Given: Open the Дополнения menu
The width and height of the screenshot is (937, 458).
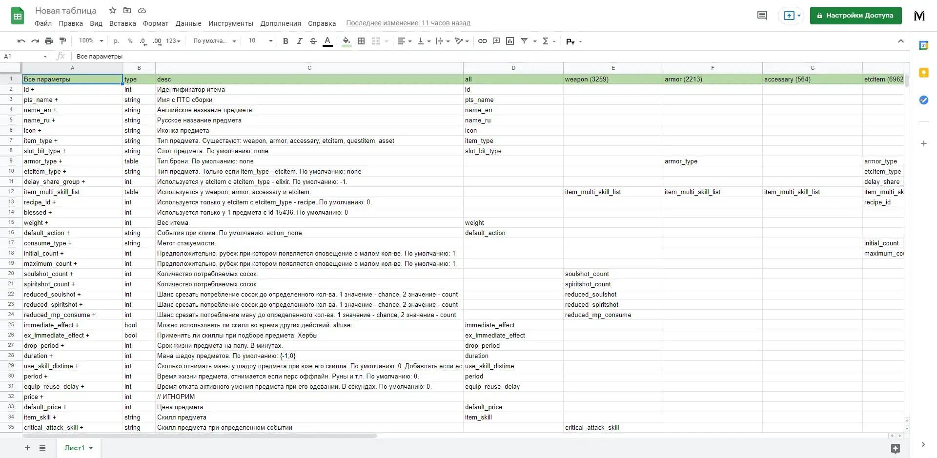Looking at the screenshot, I should point(281,23).
